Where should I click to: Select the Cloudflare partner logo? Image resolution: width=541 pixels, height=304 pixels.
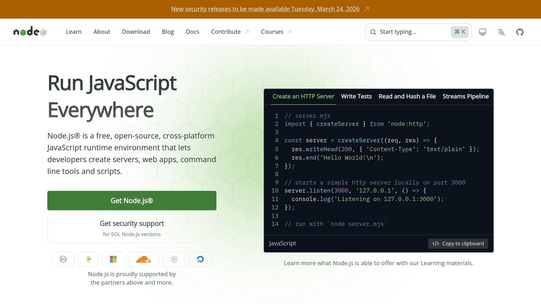click(x=143, y=259)
